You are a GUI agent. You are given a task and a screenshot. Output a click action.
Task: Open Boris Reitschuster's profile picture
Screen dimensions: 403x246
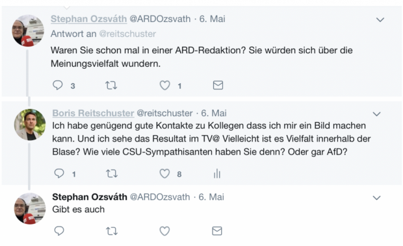tap(30, 125)
